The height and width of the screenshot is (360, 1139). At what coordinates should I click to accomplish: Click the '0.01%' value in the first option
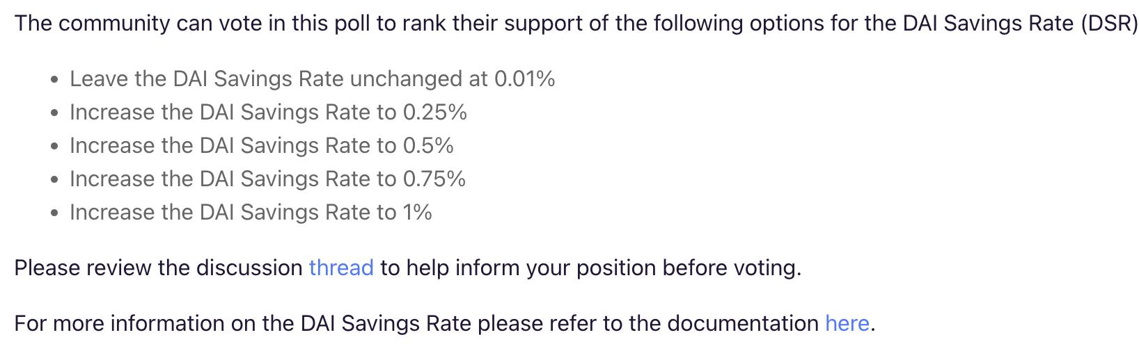click(524, 79)
